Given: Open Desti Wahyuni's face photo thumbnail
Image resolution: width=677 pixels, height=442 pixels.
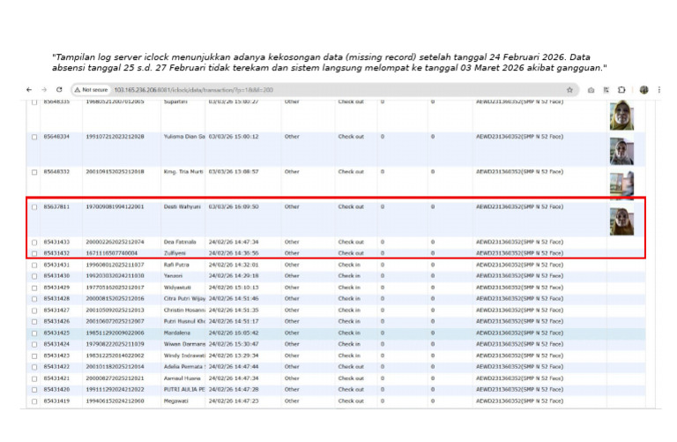Looking at the screenshot, I should pyautogui.click(x=621, y=221).
